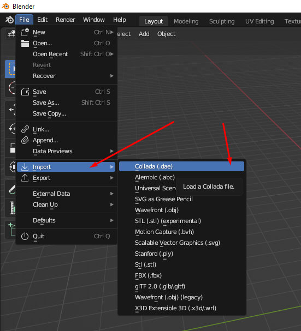The width and height of the screenshot is (301, 331).
Task: Switch to the Modeling workspace tab
Action: (x=186, y=21)
